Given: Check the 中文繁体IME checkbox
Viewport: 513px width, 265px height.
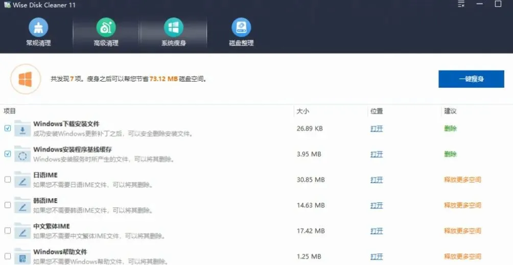Looking at the screenshot, I should click(8, 231).
